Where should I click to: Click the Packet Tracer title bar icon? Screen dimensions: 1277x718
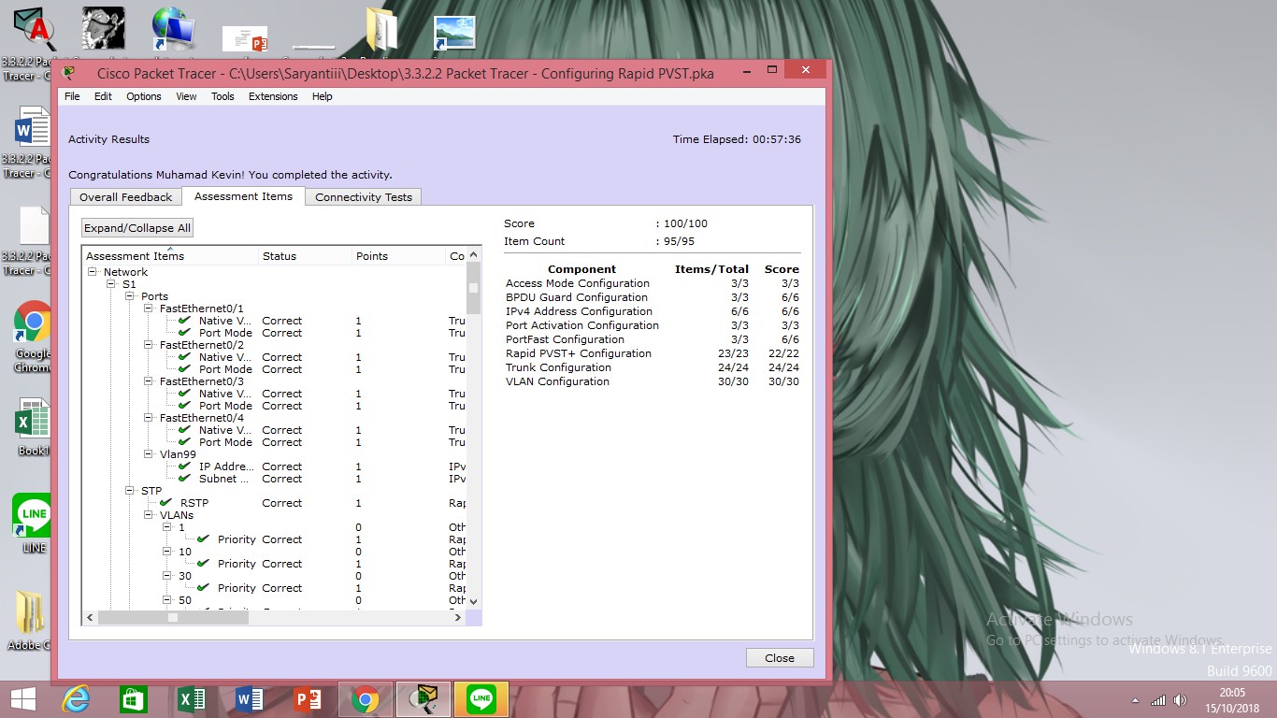point(69,73)
